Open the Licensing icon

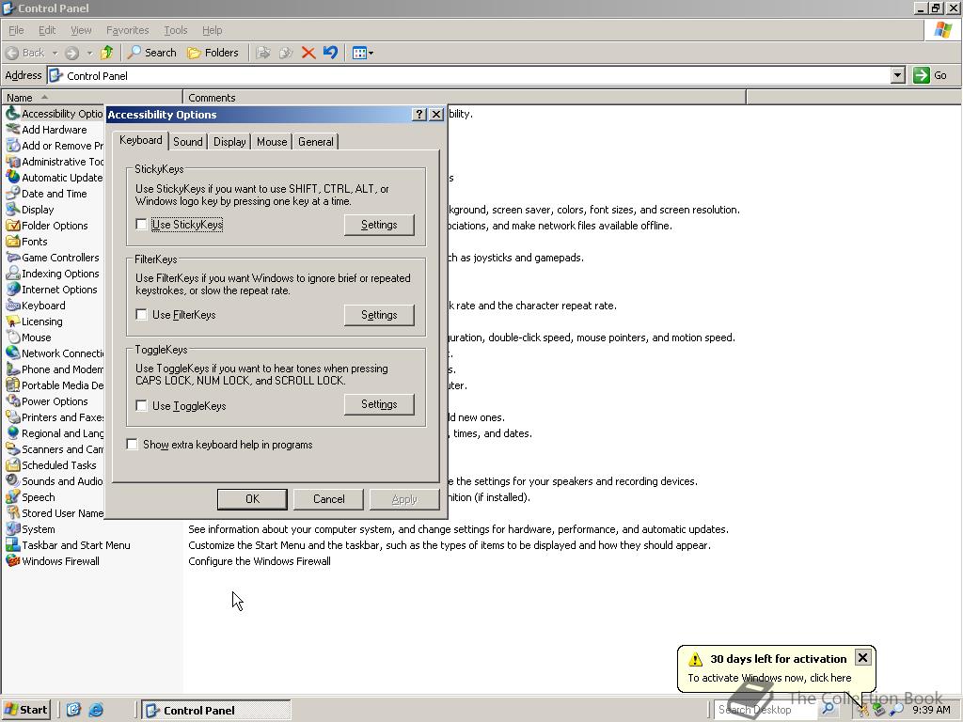[13, 322]
